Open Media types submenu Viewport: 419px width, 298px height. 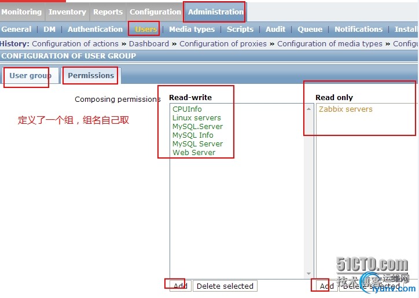192,29
